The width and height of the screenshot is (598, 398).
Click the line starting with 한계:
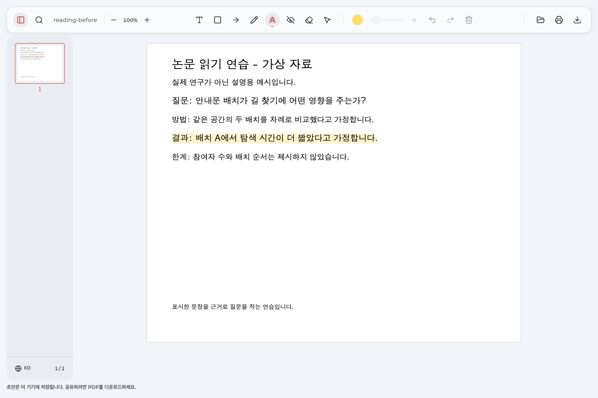260,157
